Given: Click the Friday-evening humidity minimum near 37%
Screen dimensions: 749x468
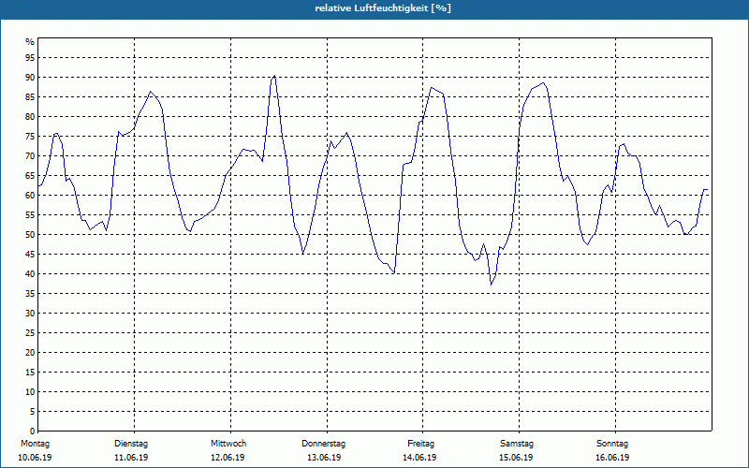Looking at the screenshot, I should (491, 285).
